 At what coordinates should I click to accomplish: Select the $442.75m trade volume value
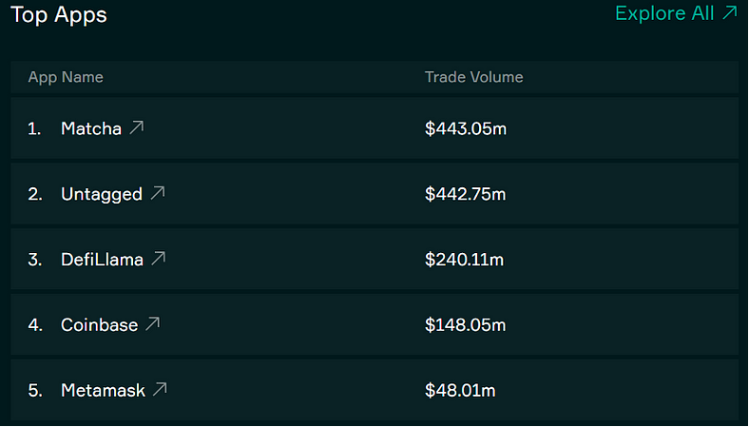[x=465, y=194]
